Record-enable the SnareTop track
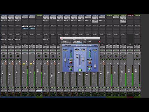 pyautogui.click(x=20, y=62)
